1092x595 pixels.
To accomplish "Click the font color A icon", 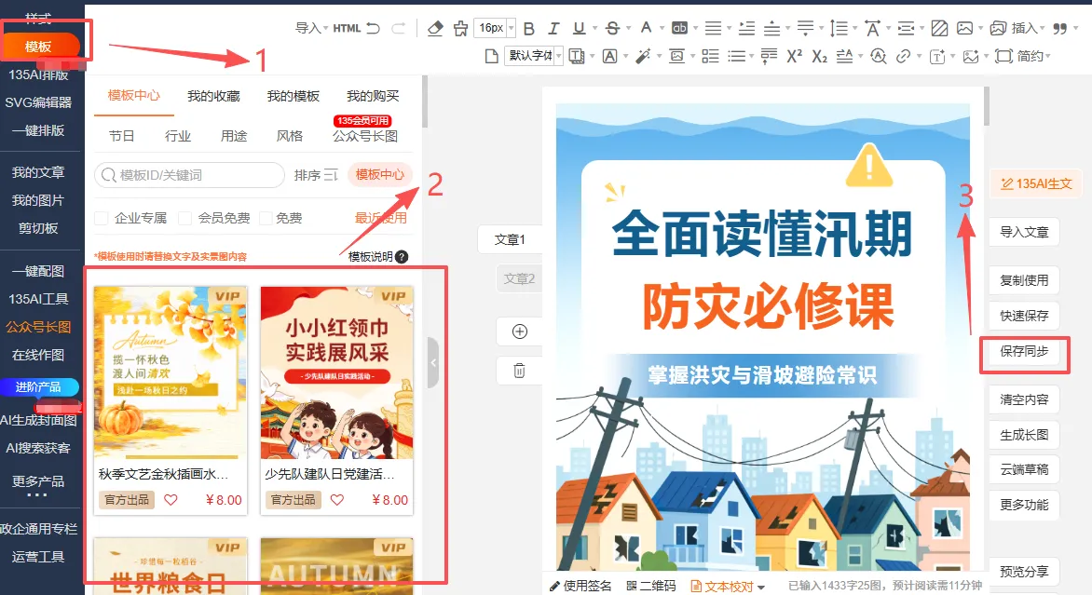I will tap(647, 28).
